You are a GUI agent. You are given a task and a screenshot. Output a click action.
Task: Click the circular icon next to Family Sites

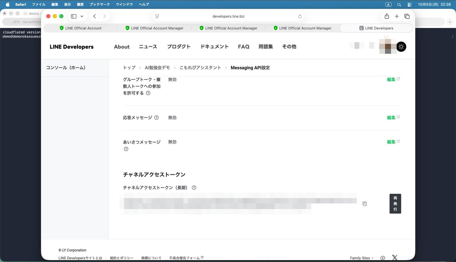tap(383, 258)
